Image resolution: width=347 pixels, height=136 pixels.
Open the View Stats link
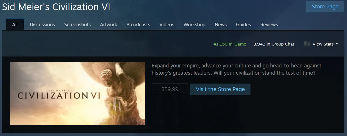323,44
